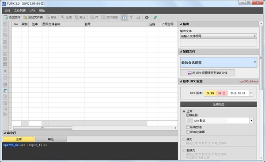265x162 pixels.
Task: Click 将 UPX 设置保存到 INI 文件 button
Action: pyautogui.click(x=208, y=73)
